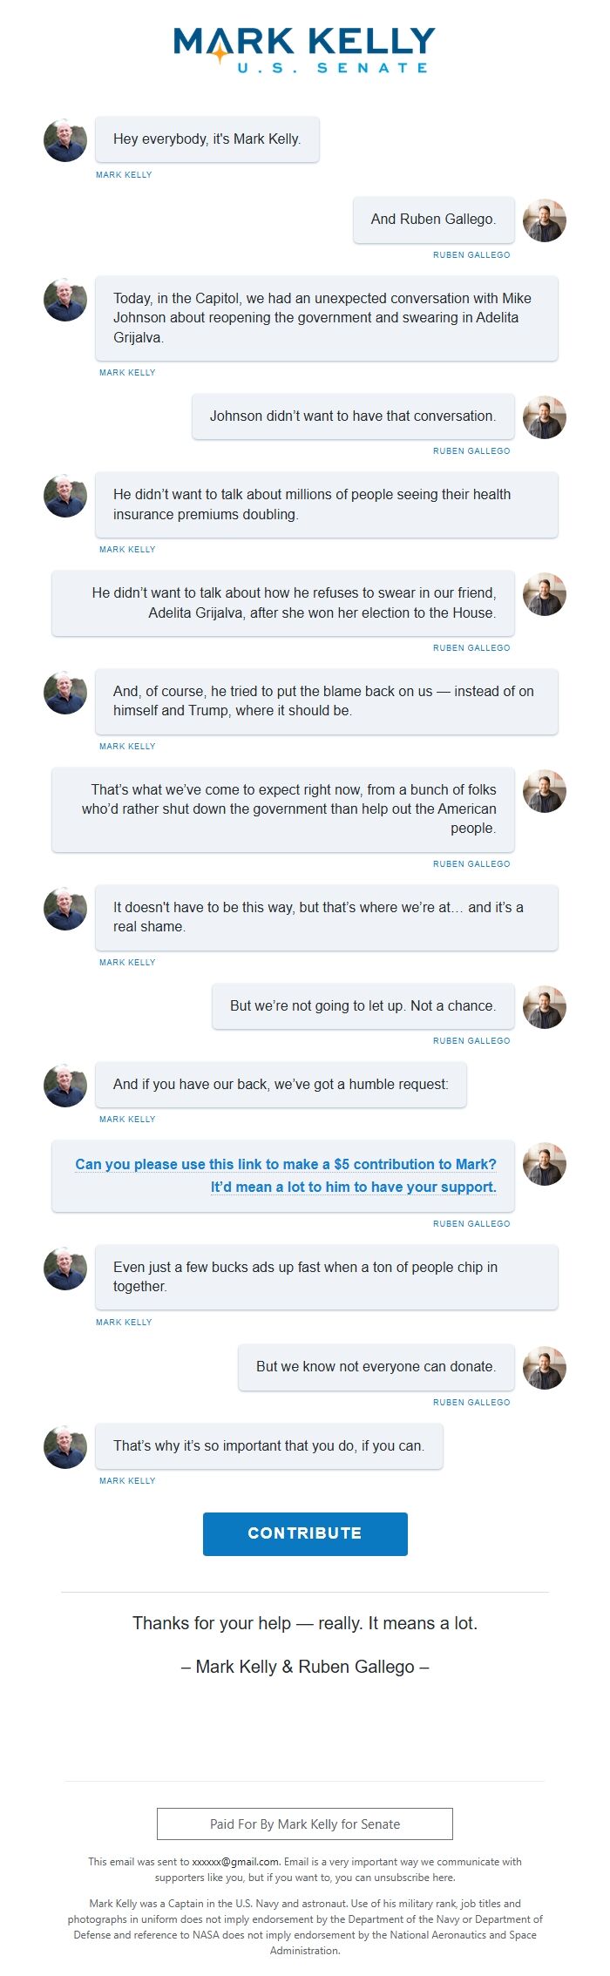Click the "Paid For By Mark Kelly for Senate" box

pyautogui.click(x=305, y=1824)
